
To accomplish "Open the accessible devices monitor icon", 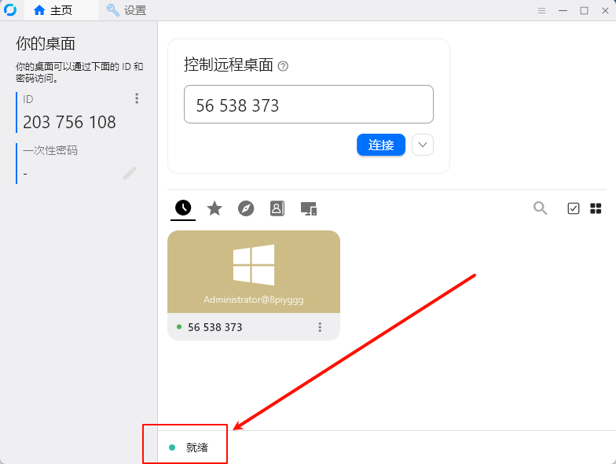I will 309,208.
